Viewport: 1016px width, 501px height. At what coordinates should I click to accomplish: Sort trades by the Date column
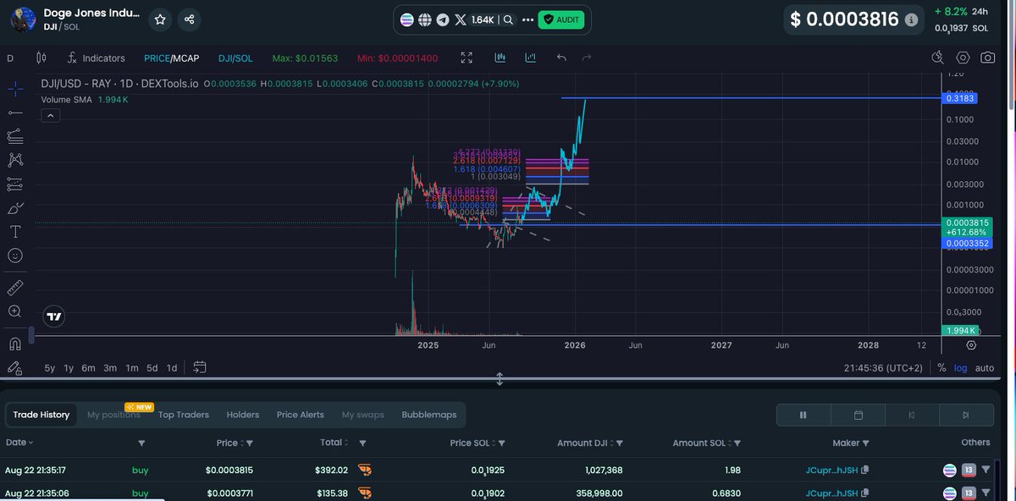click(x=20, y=443)
